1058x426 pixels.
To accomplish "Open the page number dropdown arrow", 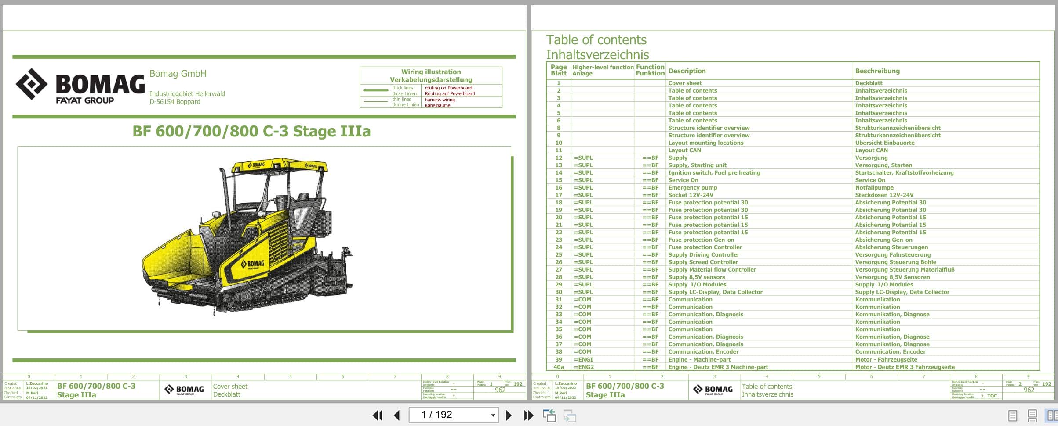I will tap(493, 415).
